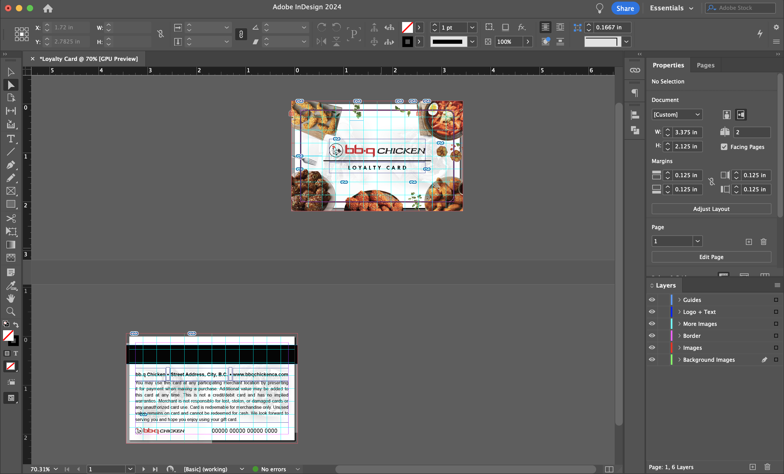Select the Eyedropper tool
784x474 pixels.
point(11,286)
